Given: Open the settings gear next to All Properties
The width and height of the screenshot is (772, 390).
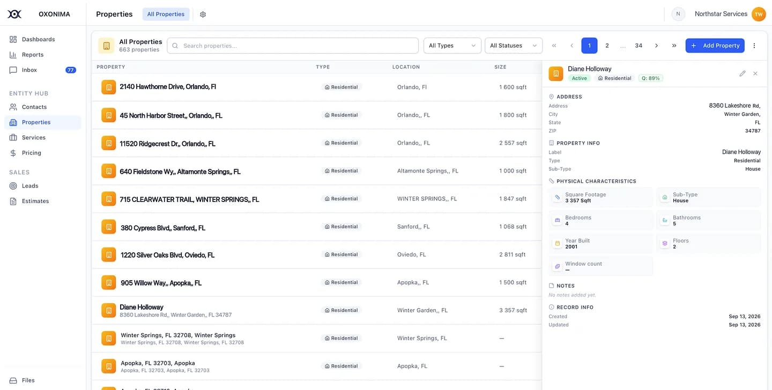Looking at the screenshot, I should tap(203, 14).
